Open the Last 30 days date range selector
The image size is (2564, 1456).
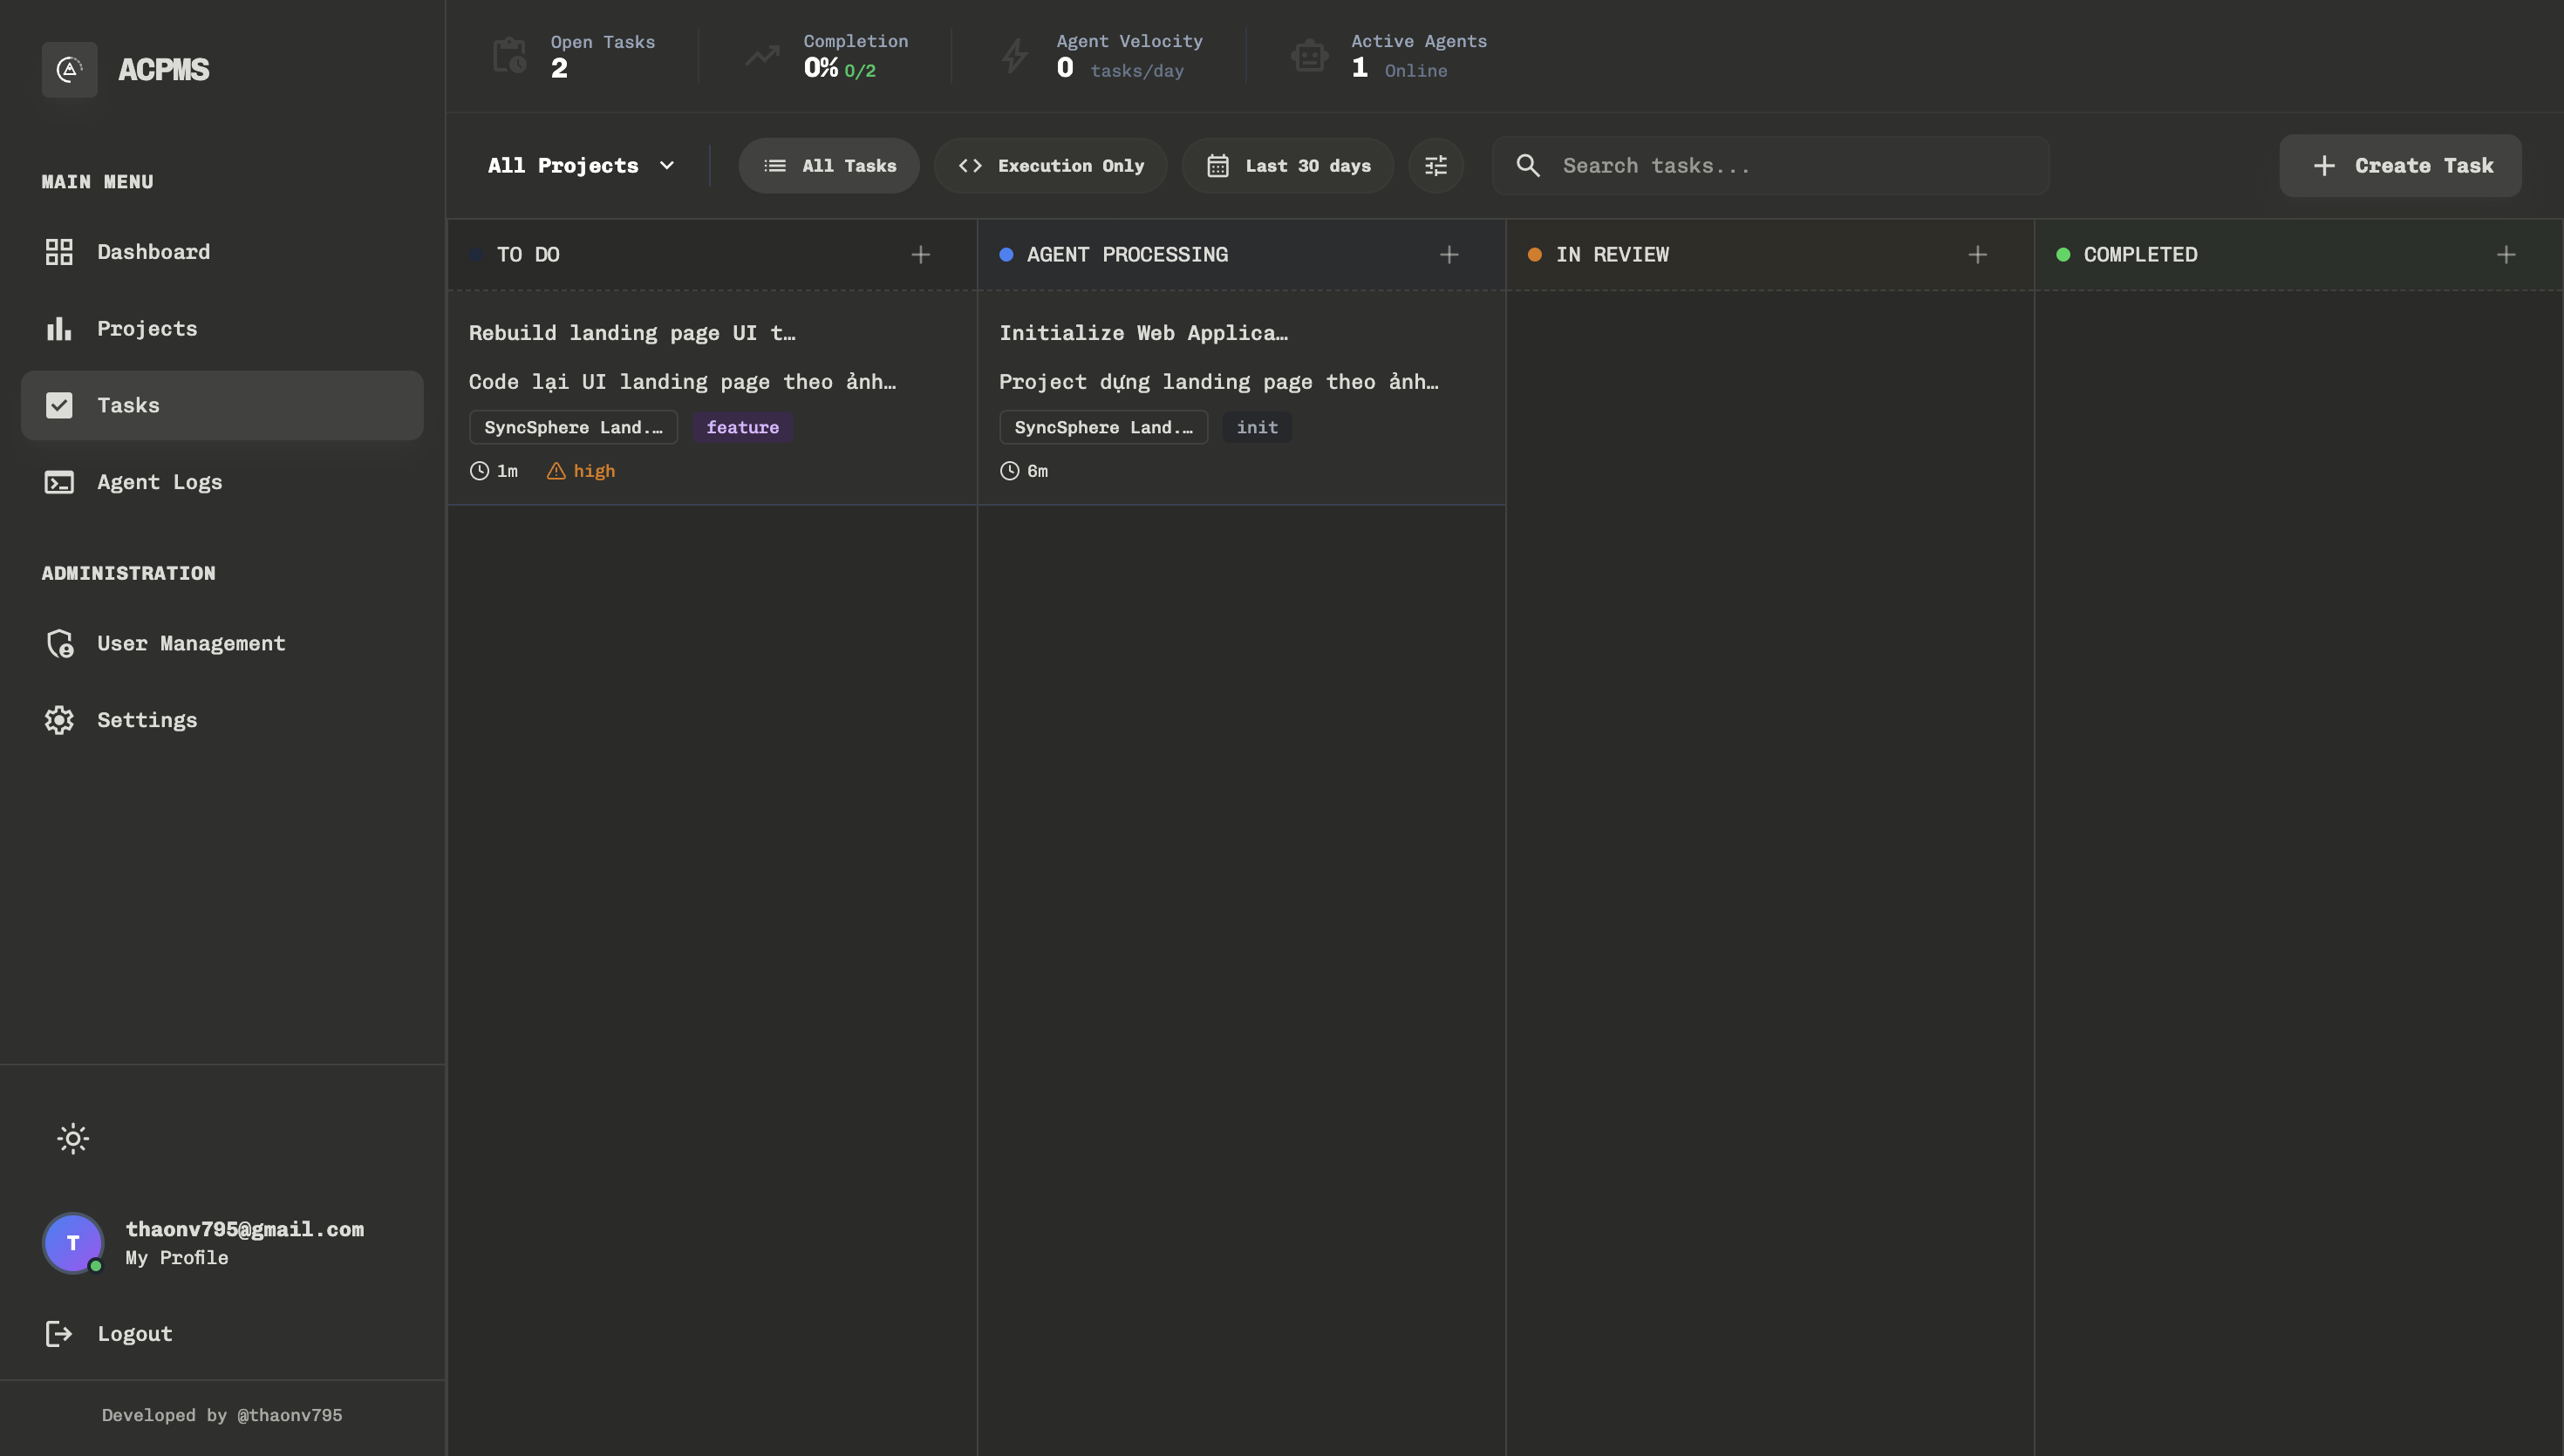tap(1287, 165)
